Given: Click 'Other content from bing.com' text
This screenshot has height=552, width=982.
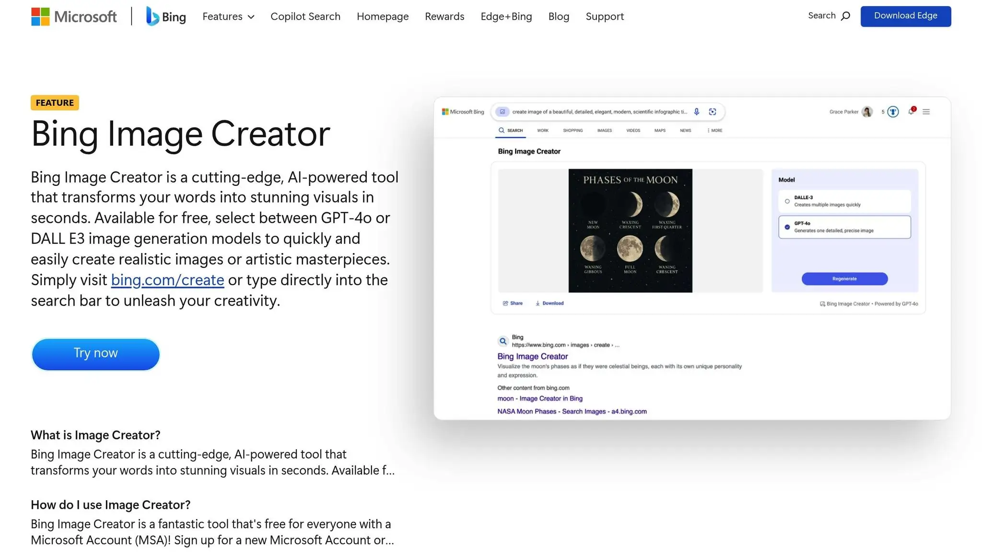Looking at the screenshot, I should (x=533, y=388).
